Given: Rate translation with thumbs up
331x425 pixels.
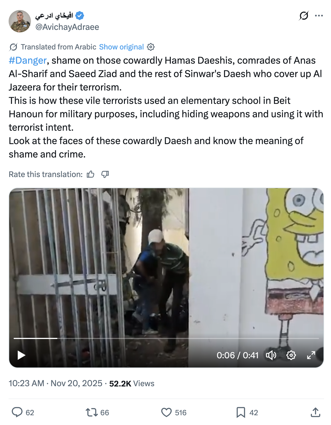Looking at the screenshot, I should point(91,174).
